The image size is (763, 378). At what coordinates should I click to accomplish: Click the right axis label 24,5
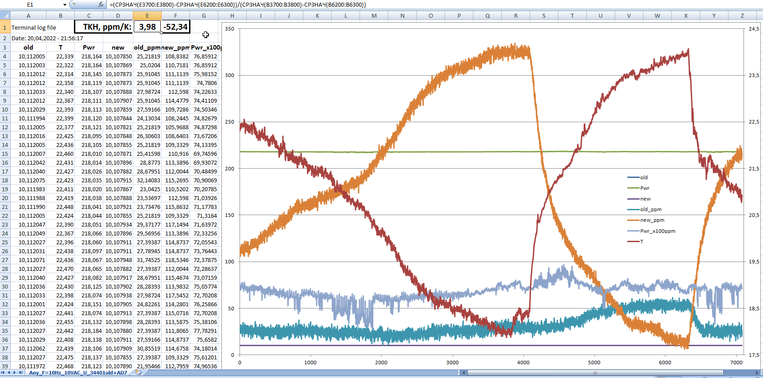click(x=753, y=29)
